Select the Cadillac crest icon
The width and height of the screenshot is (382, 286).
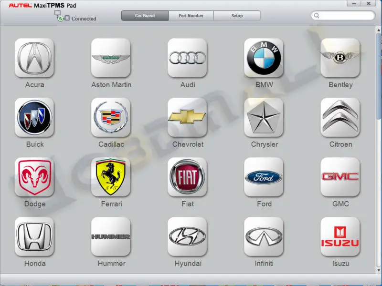111,117
